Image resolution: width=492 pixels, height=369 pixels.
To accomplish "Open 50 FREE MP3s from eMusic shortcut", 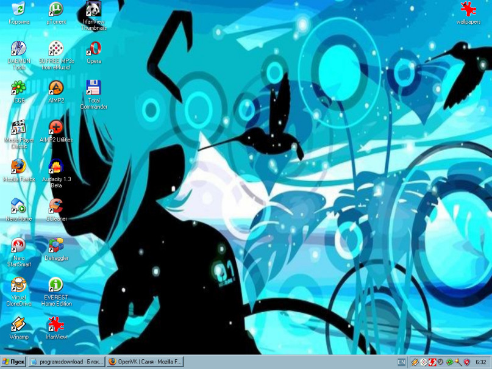I will click(56, 56).
